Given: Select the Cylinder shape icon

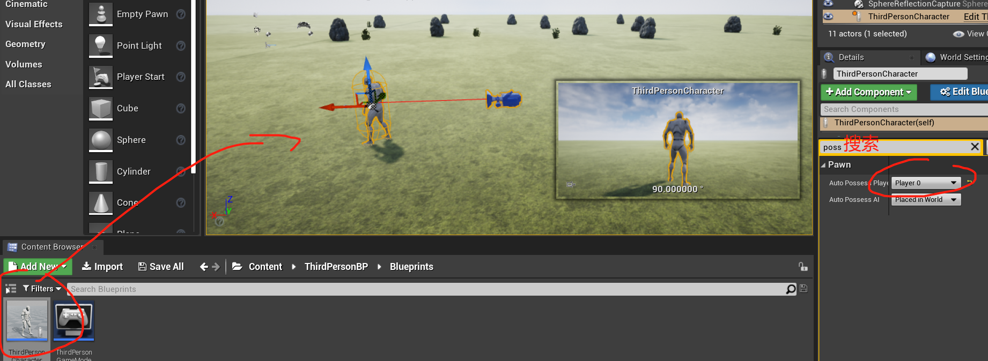Looking at the screenshot, I should (101, 171).
